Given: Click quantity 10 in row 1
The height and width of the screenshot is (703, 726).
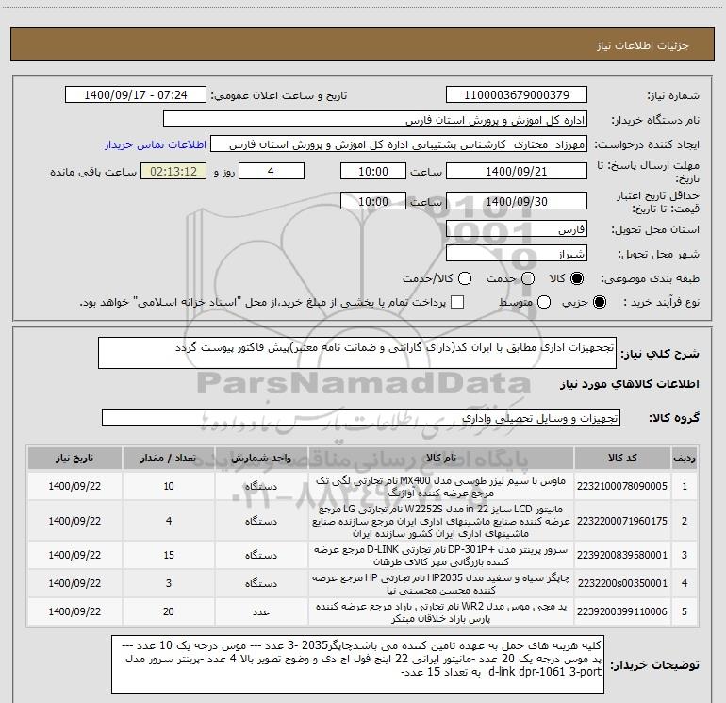Looking at the screenshot, I should click(x=169, y=486).
